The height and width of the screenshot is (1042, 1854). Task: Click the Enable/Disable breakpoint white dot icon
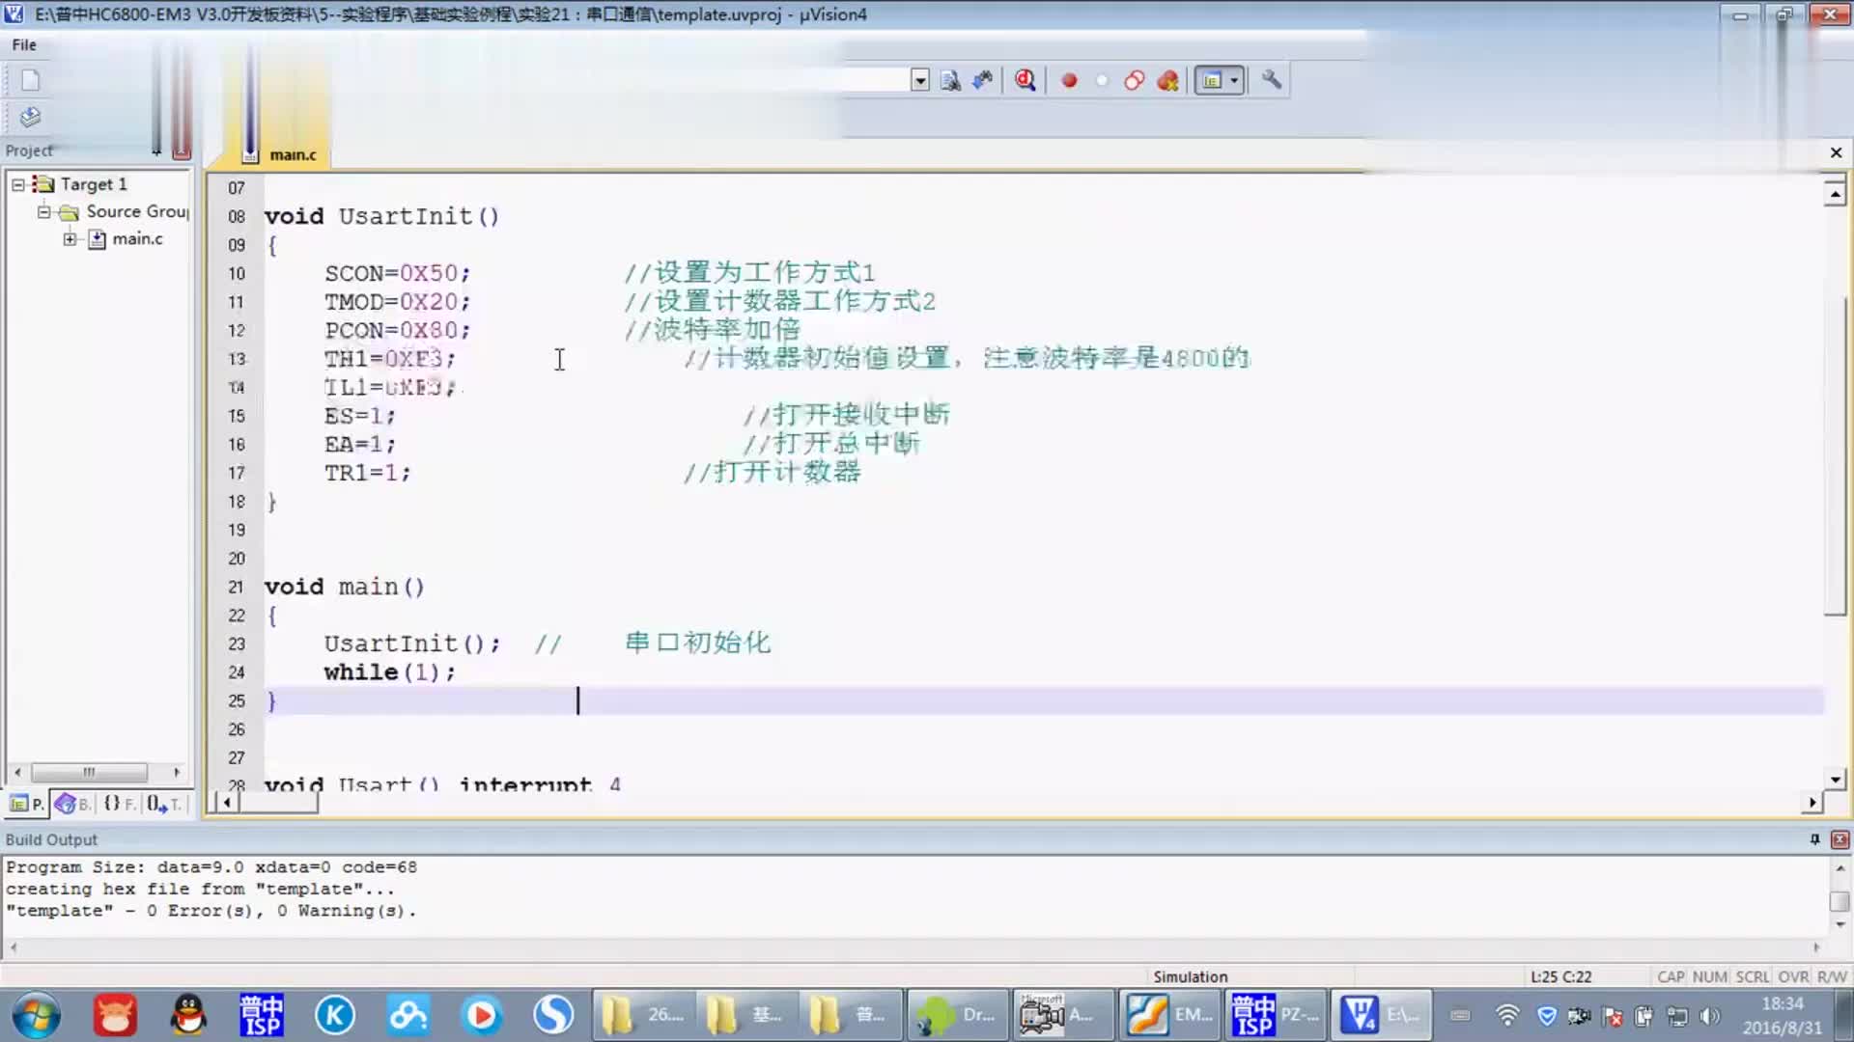point(1102,81)
